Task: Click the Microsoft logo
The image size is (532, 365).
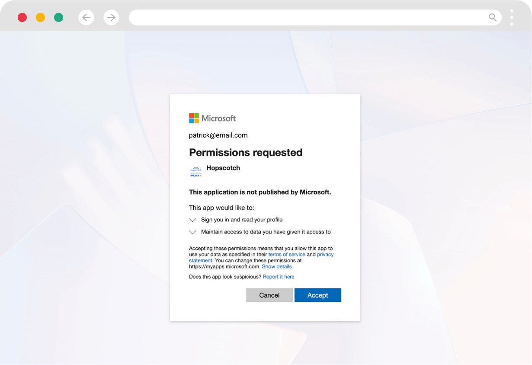Action: [212, 118]
